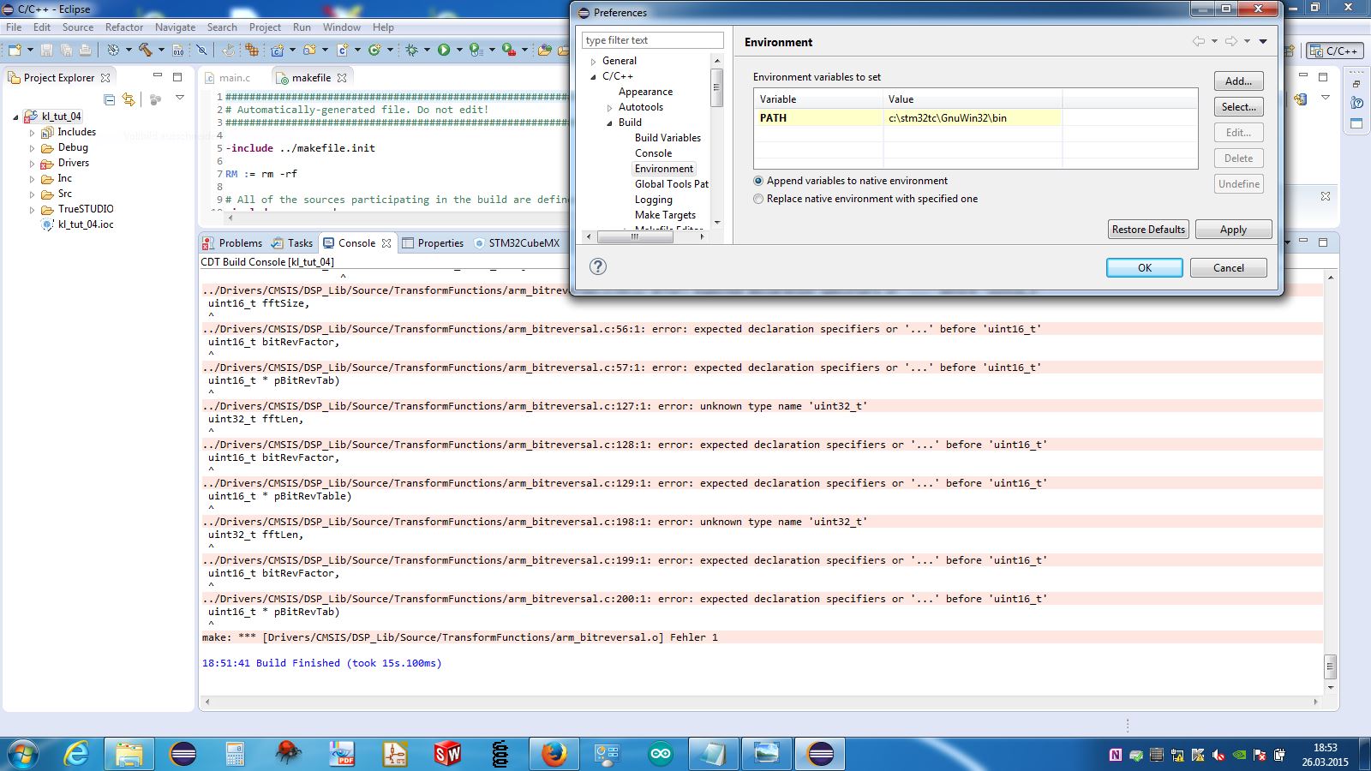This screenshot has height=771, width=1371.
Task: Open the Preferences dialog view menu arrow
Action: 1263,41
